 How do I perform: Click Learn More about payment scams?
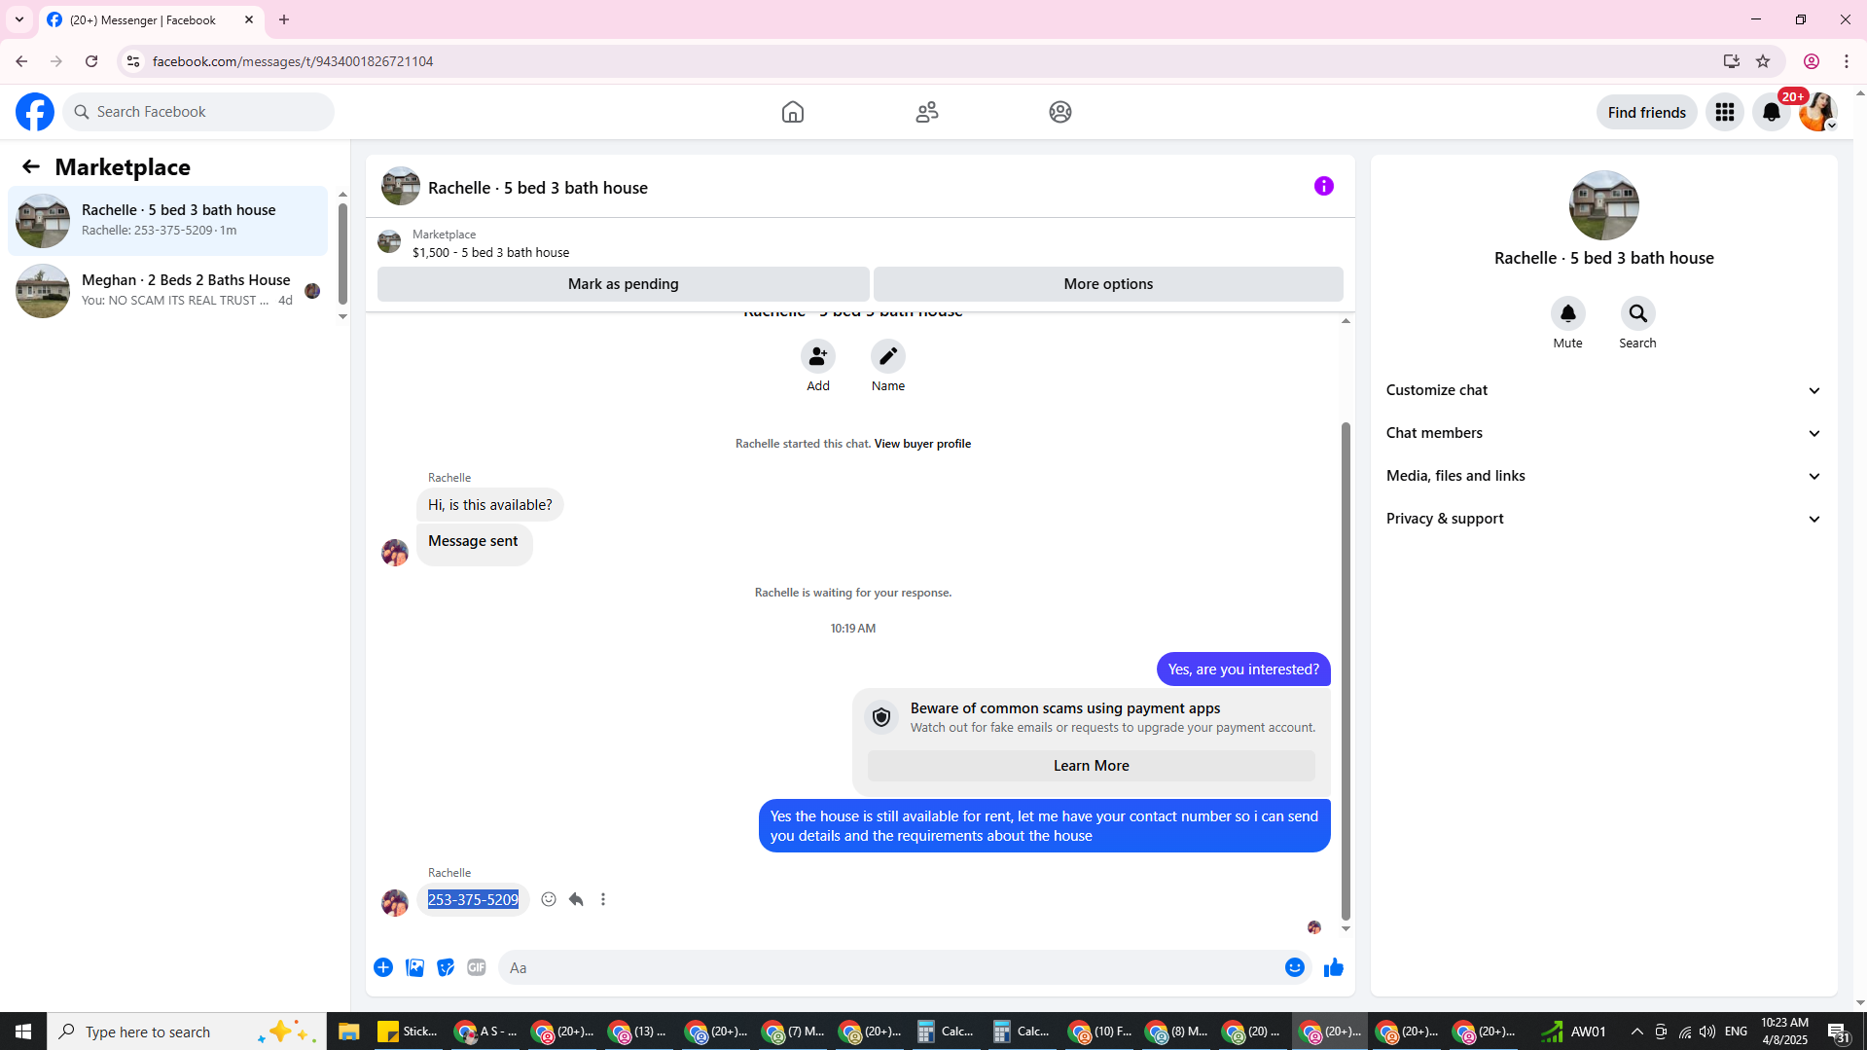tap(1091, 766)
